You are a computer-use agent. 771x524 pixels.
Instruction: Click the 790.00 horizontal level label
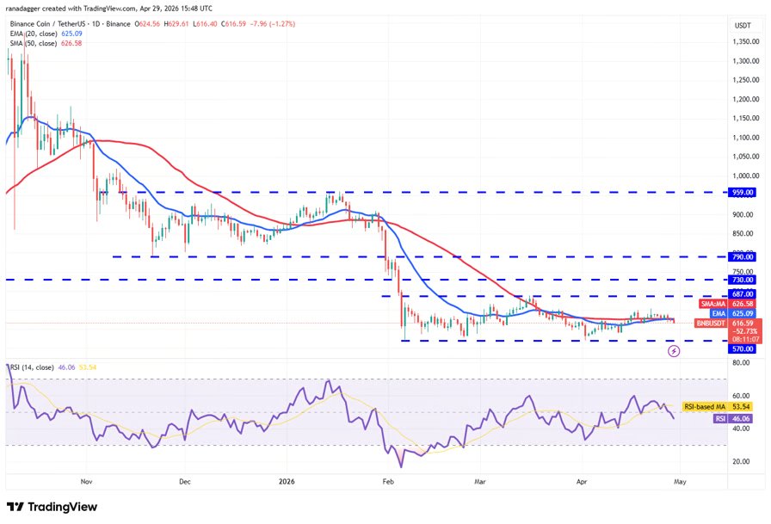pyautogui.click(x=743, y=256)
